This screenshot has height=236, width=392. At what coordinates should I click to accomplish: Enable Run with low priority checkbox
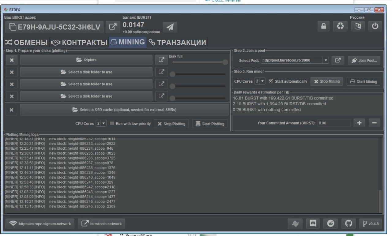coord(112,124)
